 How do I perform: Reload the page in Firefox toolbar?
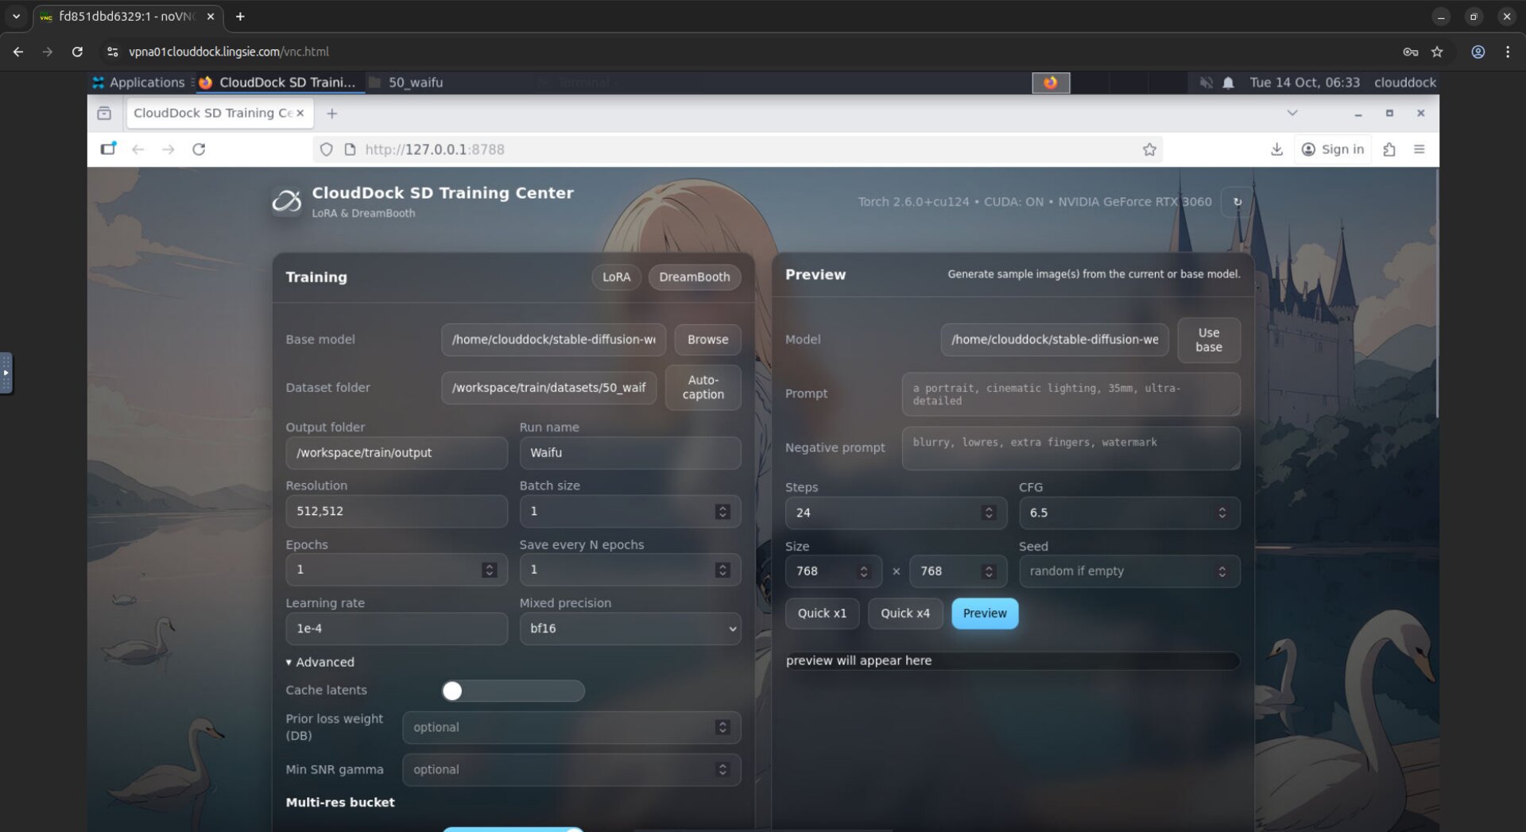pyautogui.click(x=199, y=149)
